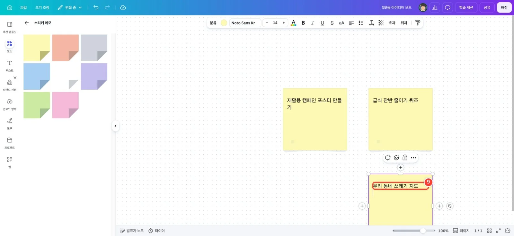
Task: Collapse the side panel with the chevron
Action: pos(116,126)
